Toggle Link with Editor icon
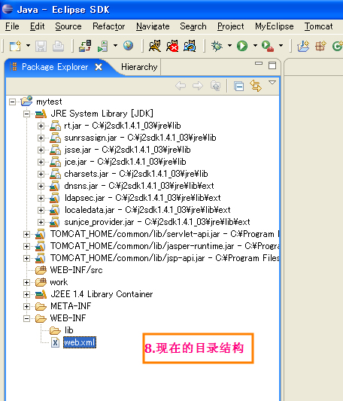The height and width of the screenshot is (401, 343). (256, 86)
